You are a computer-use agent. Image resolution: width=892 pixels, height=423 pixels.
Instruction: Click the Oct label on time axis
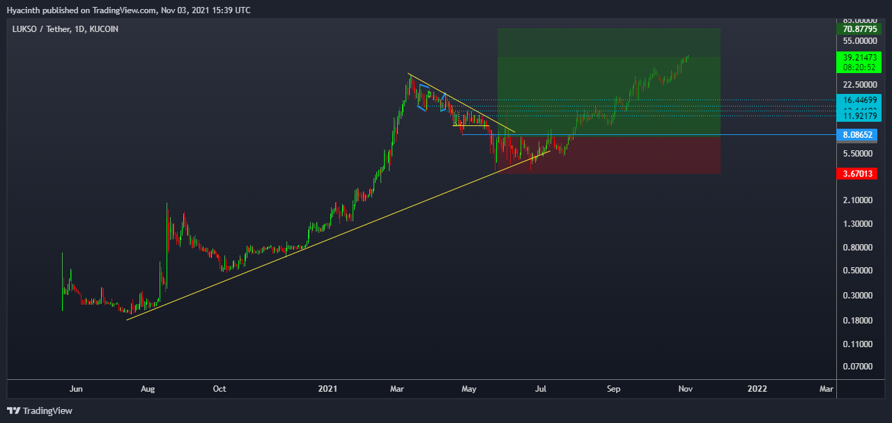point(220,389)
